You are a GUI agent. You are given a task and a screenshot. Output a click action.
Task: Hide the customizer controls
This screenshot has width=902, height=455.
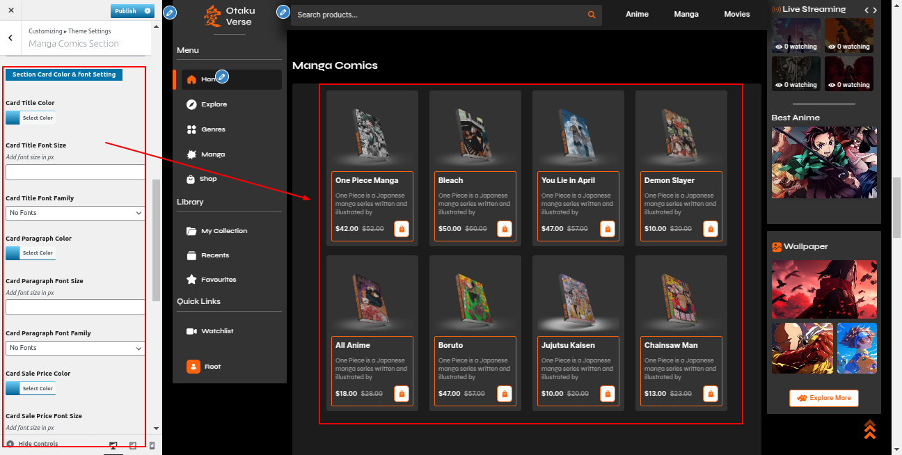click(x=32, y=444)
